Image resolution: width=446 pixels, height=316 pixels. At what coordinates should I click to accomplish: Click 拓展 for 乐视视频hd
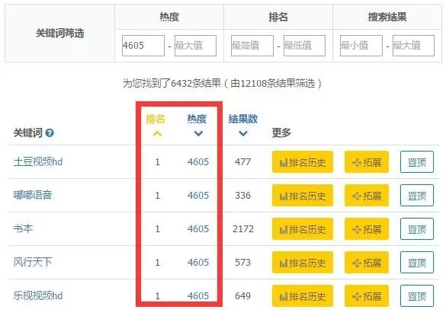(x=367, y=296)
